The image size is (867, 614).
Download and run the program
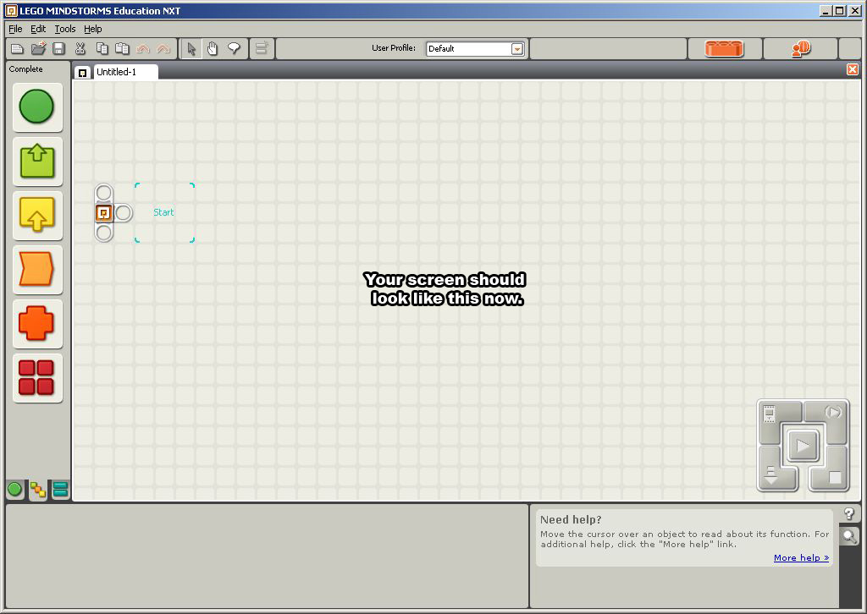pos(803,445)
